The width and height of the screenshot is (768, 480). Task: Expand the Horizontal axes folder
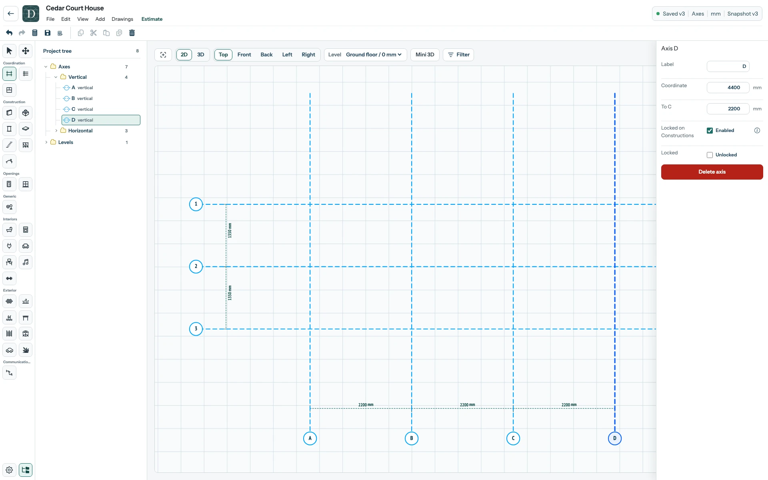click(x=56, y=131)
